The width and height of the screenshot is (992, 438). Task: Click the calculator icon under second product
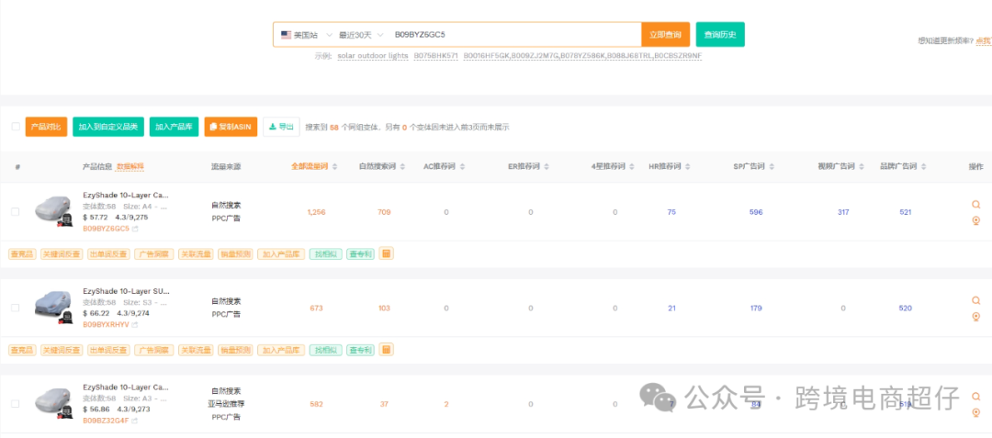387,350
